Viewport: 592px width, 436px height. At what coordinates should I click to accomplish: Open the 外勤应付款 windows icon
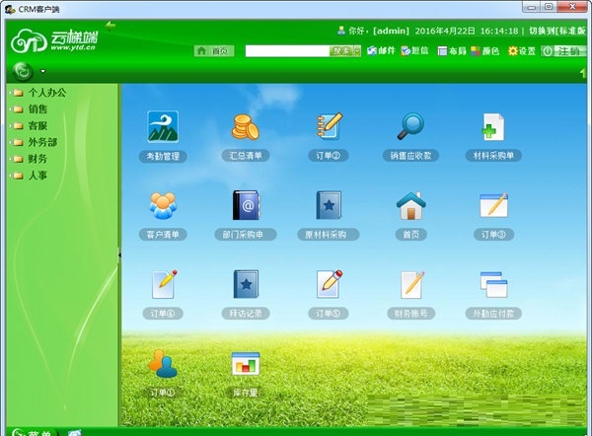(493, 285)
